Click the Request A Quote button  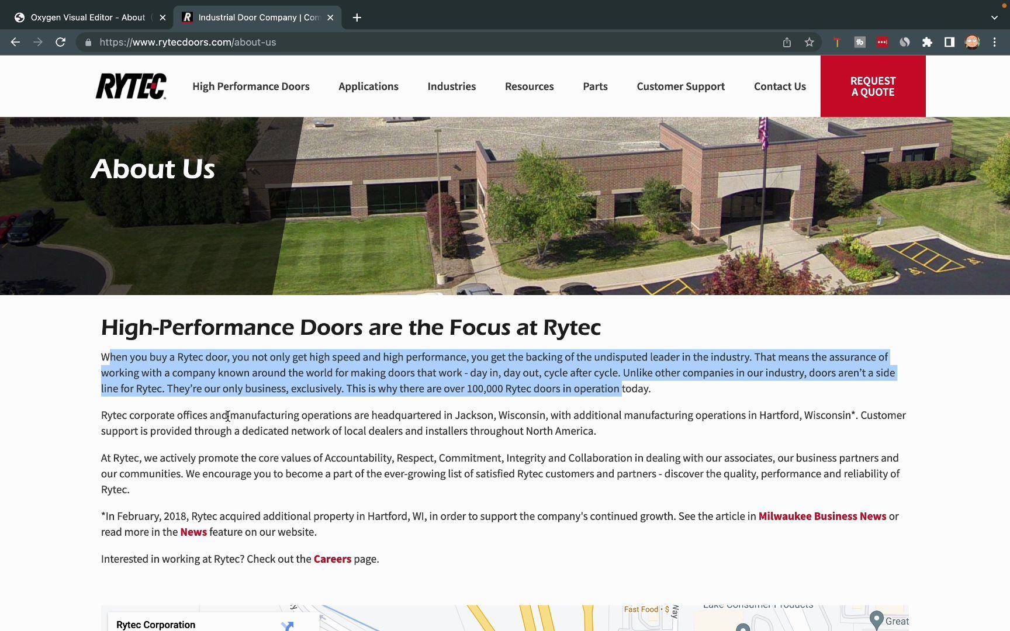tap(873, 86)
